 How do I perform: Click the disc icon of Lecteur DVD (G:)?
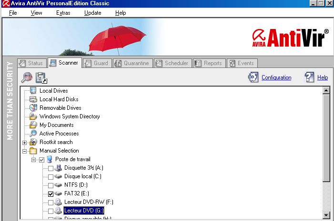(58, 211)
